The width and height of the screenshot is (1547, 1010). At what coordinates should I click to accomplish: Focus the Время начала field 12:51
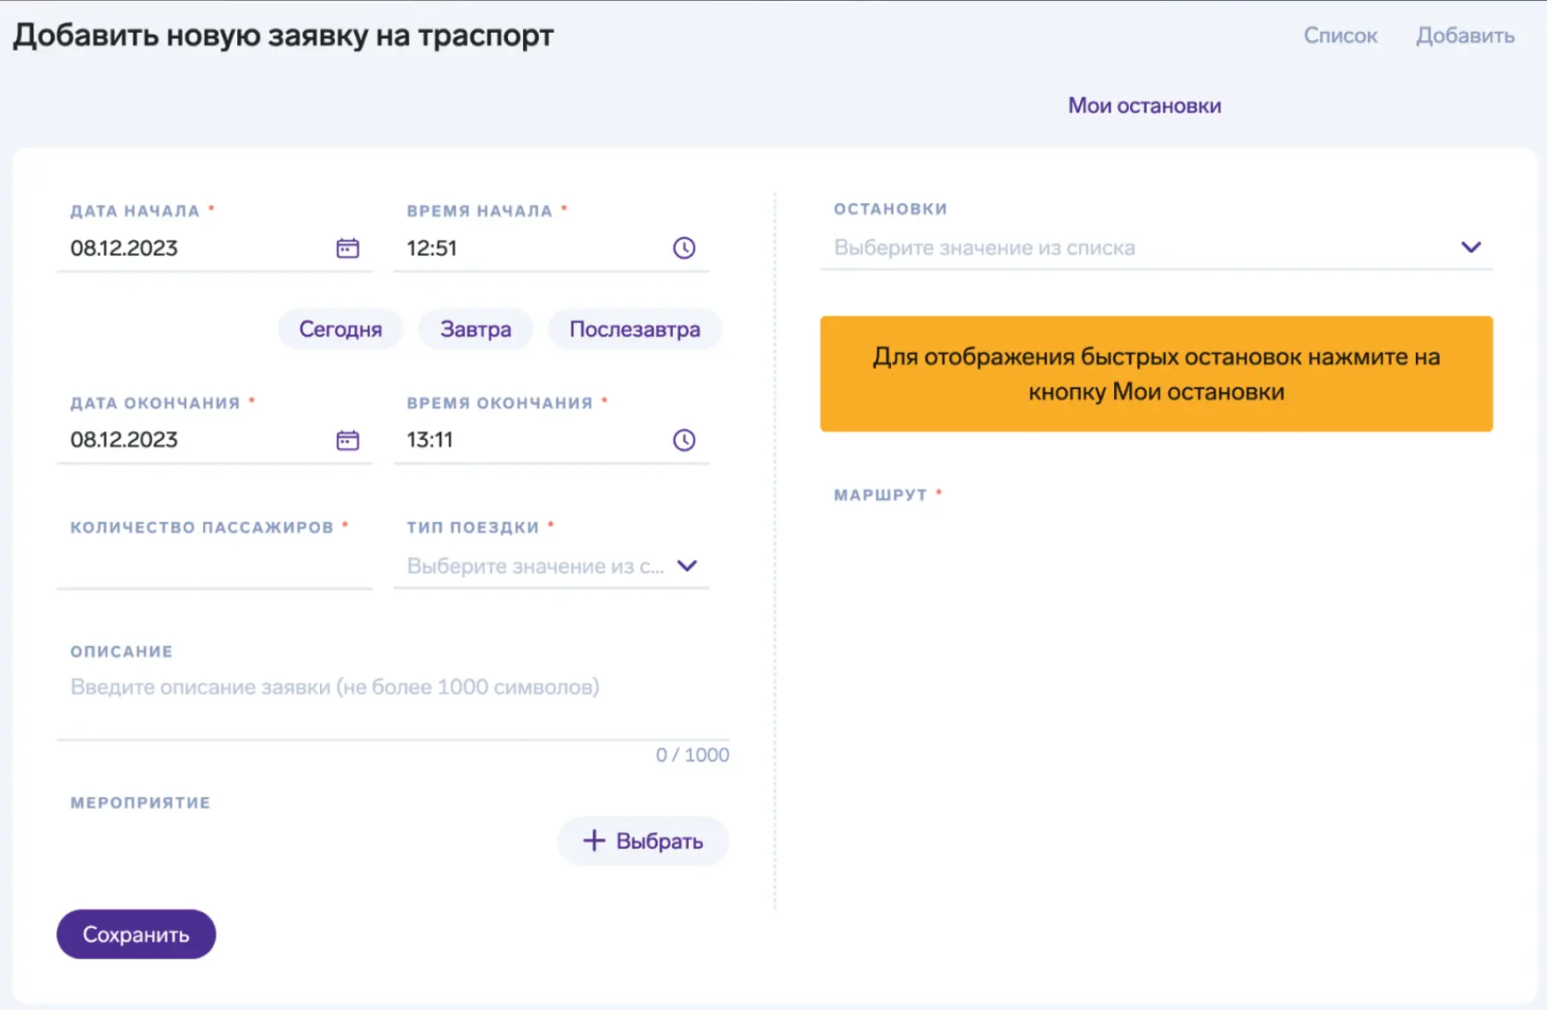(551, 248)
